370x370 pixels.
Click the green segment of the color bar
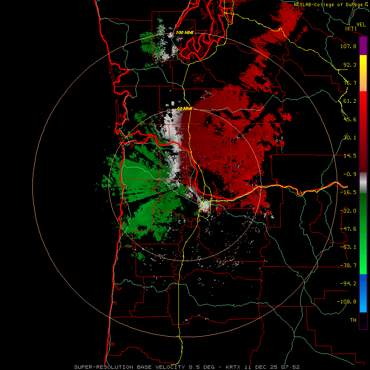363,234
